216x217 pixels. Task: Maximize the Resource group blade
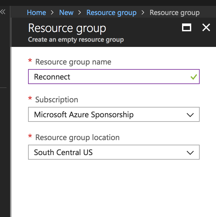pos(187,27)
